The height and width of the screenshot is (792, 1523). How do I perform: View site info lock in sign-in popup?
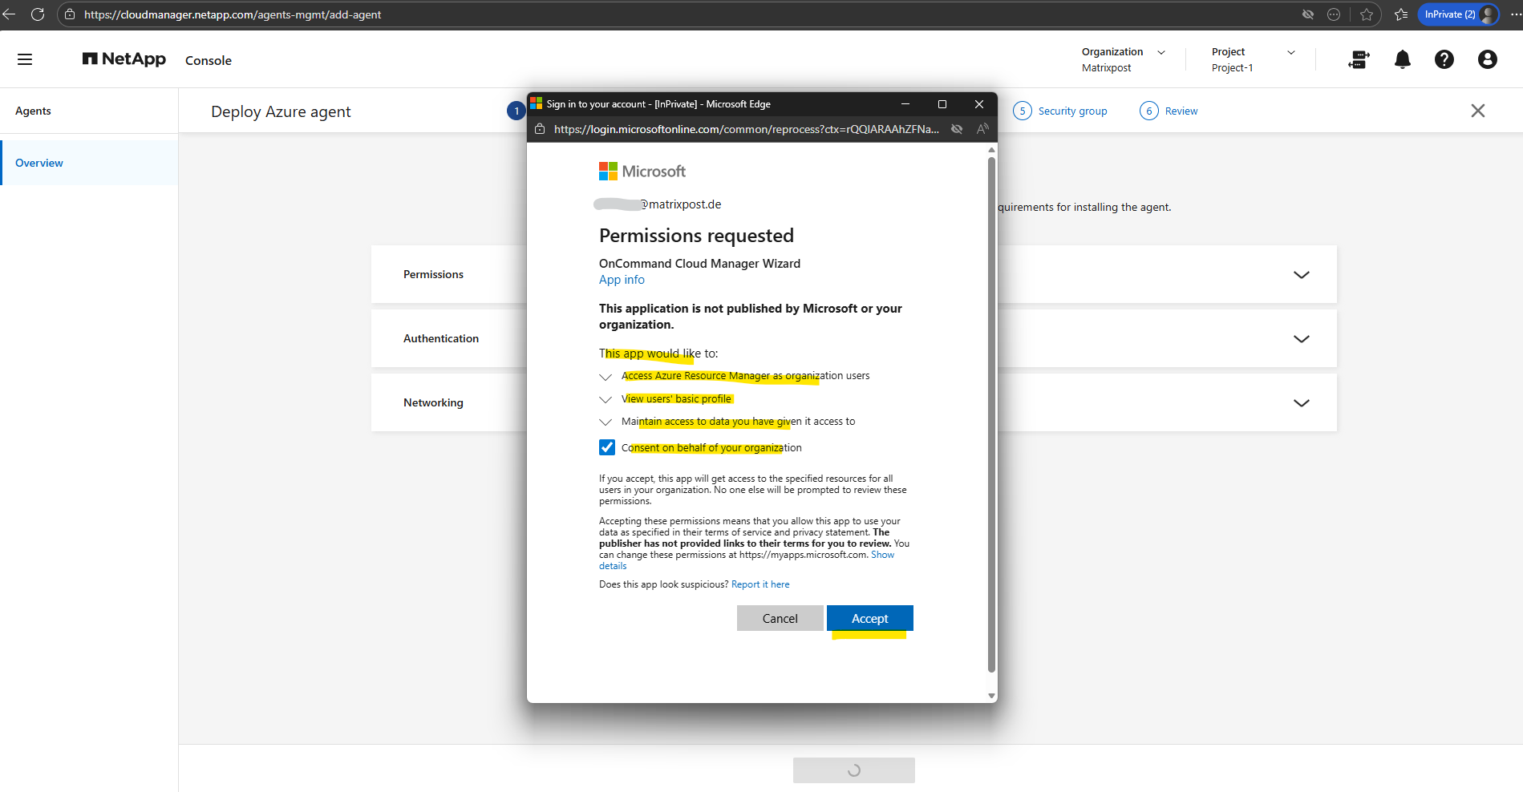[x=540, y=129]
